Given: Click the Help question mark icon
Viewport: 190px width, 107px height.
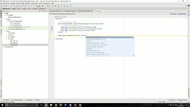Looking at the screenshot, I should 71,6.
